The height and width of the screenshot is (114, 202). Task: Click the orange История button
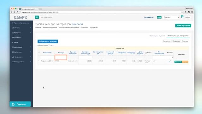tap(185, 62)
